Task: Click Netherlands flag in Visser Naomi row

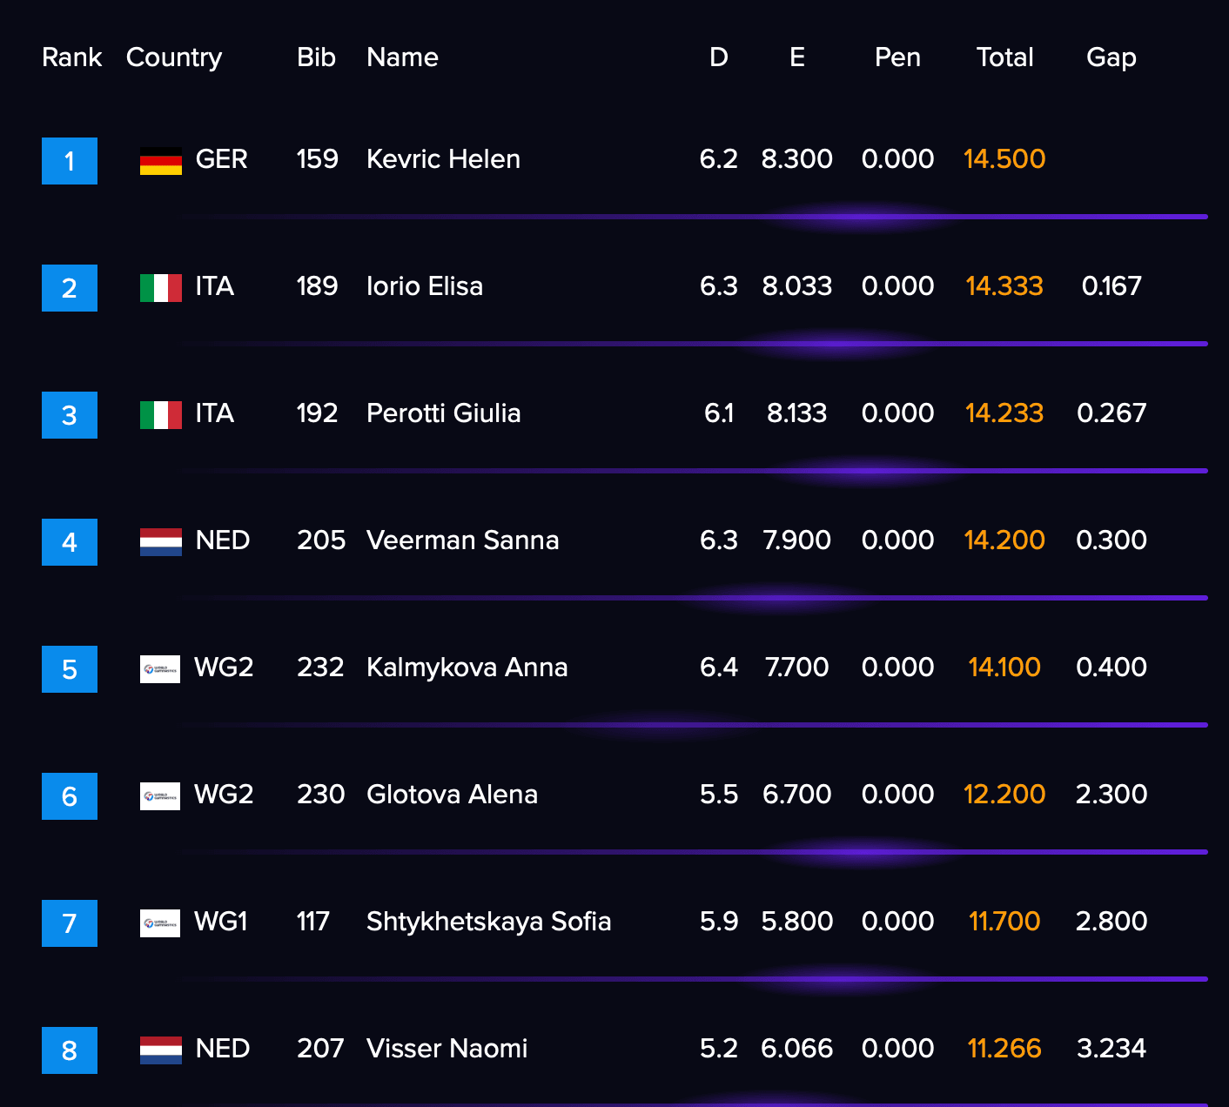Action: pos(161,1050)
